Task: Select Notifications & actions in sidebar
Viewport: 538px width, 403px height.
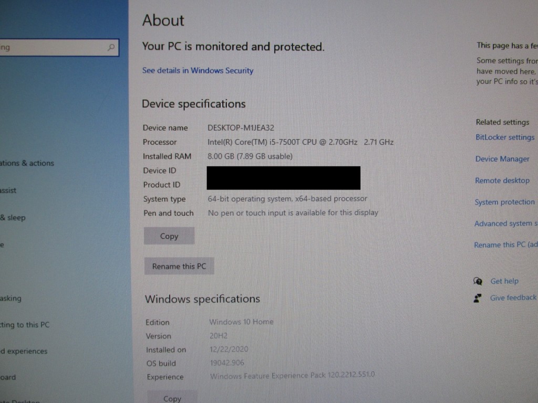Action: coord(27,163)
